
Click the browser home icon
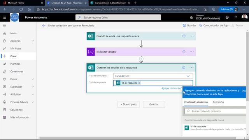click(x=29, y=9)
